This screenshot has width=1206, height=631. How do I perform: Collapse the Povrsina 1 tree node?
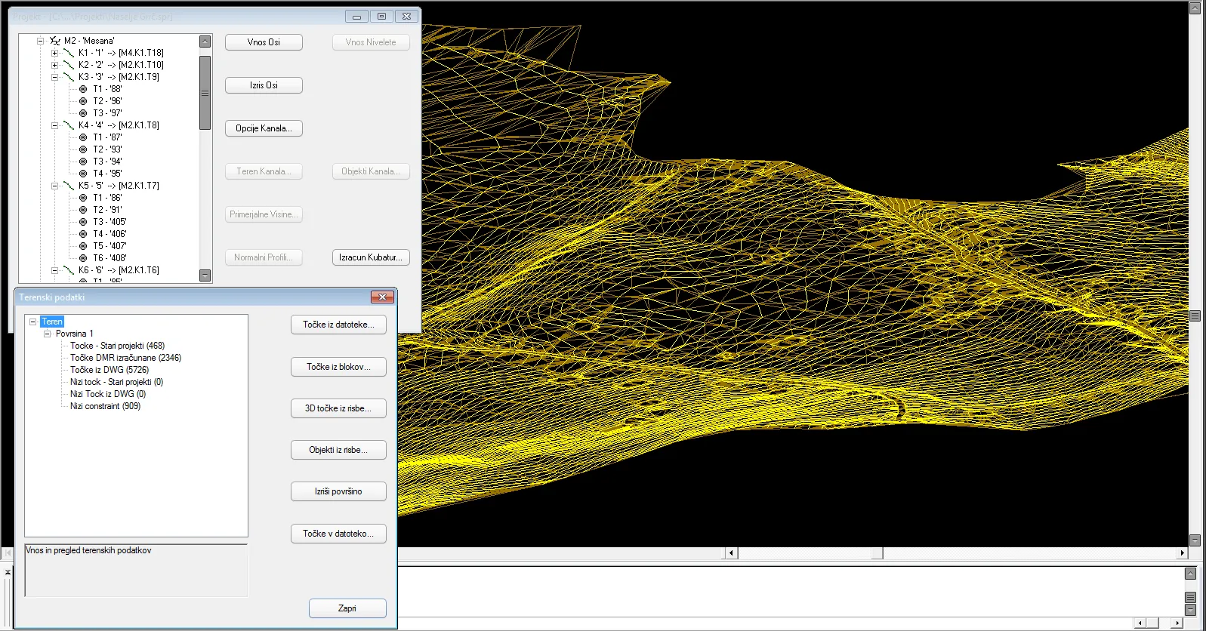pyautogui.click(x=47, y=334)
